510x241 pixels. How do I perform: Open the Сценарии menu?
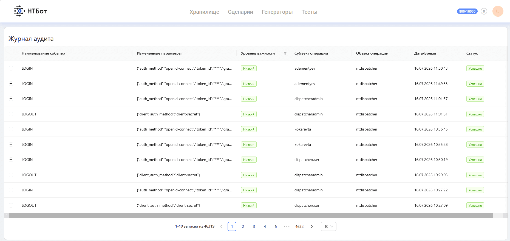point(240,12)
